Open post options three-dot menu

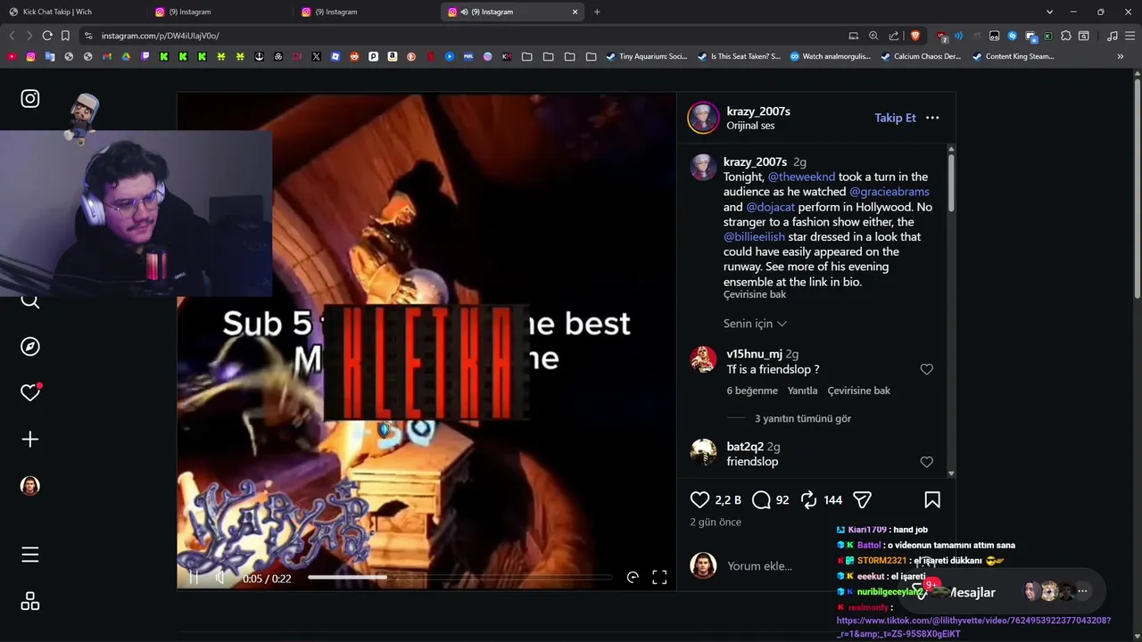932,118
